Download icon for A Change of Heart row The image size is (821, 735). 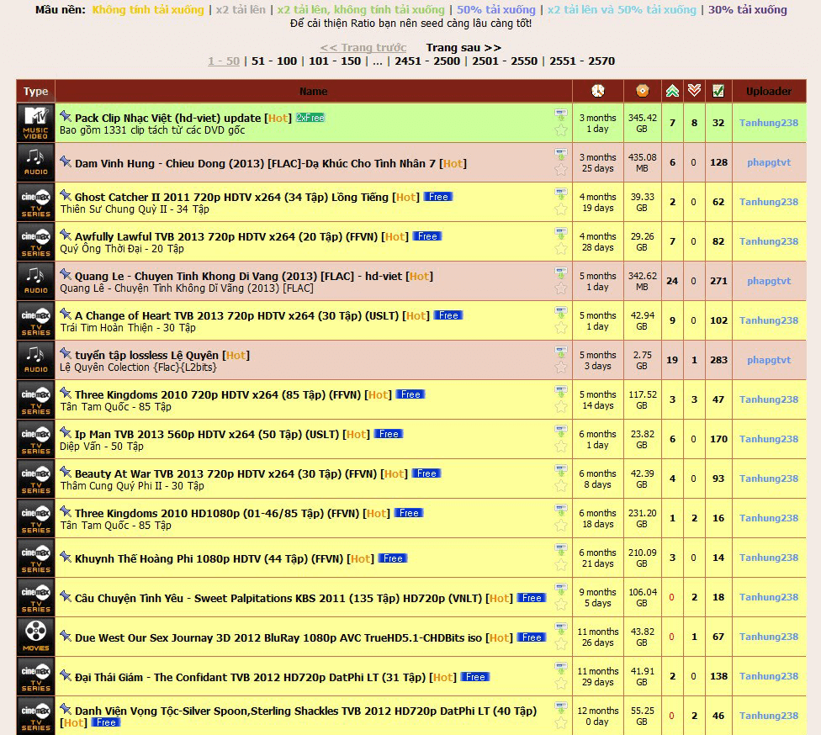click(x=561, y=312)
